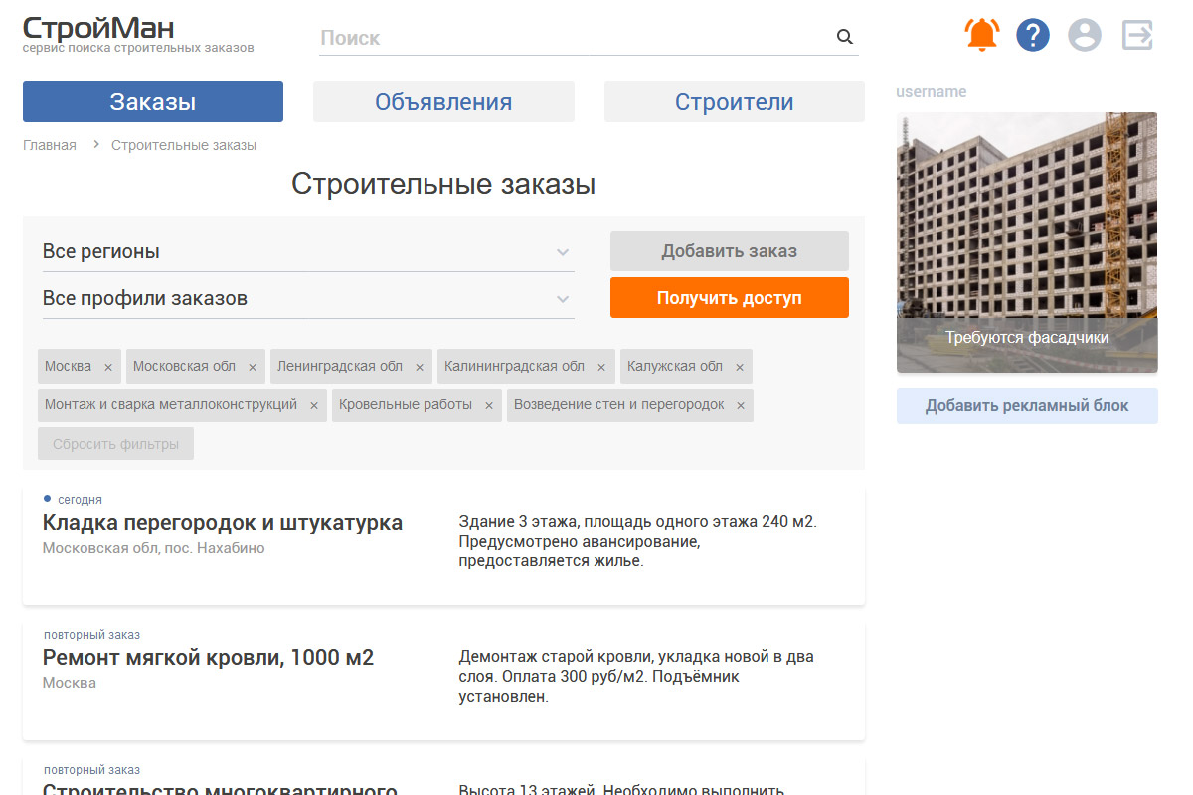Remove the Москва filter tag

tap(108, 367)
